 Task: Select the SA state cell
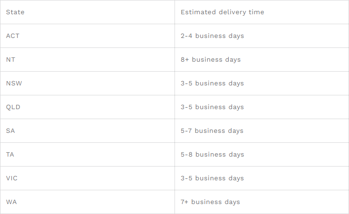pos(87,130)
